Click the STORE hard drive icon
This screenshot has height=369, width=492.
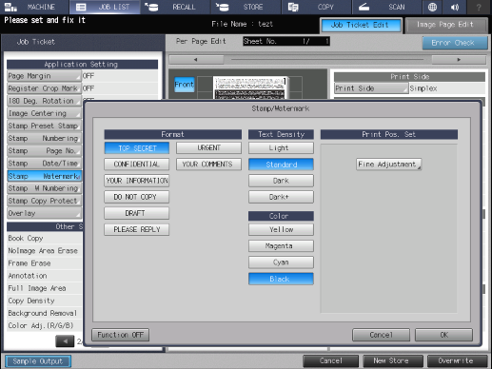223,7
